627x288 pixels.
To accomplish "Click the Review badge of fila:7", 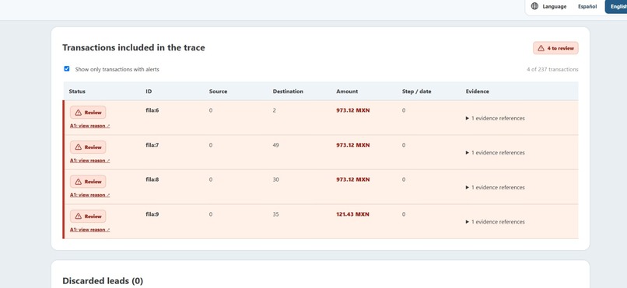I will (88, 147).
